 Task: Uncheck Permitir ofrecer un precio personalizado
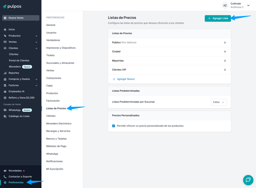(x=113, y=126)
